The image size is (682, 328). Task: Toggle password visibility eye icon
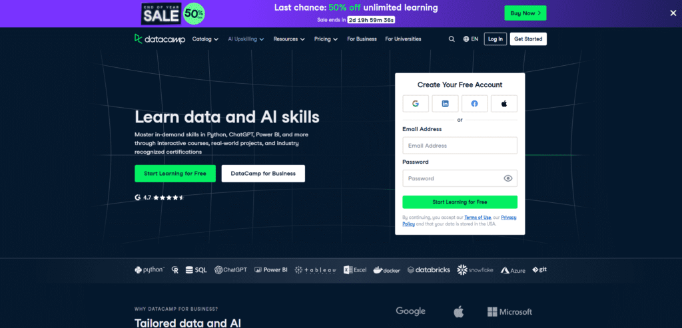(x=508, y=178)
